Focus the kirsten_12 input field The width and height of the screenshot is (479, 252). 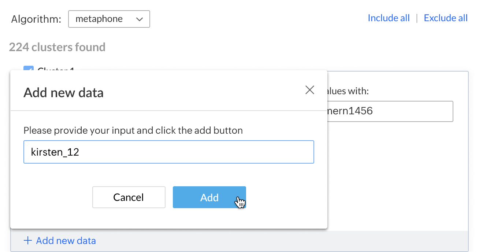coord(168,152)
